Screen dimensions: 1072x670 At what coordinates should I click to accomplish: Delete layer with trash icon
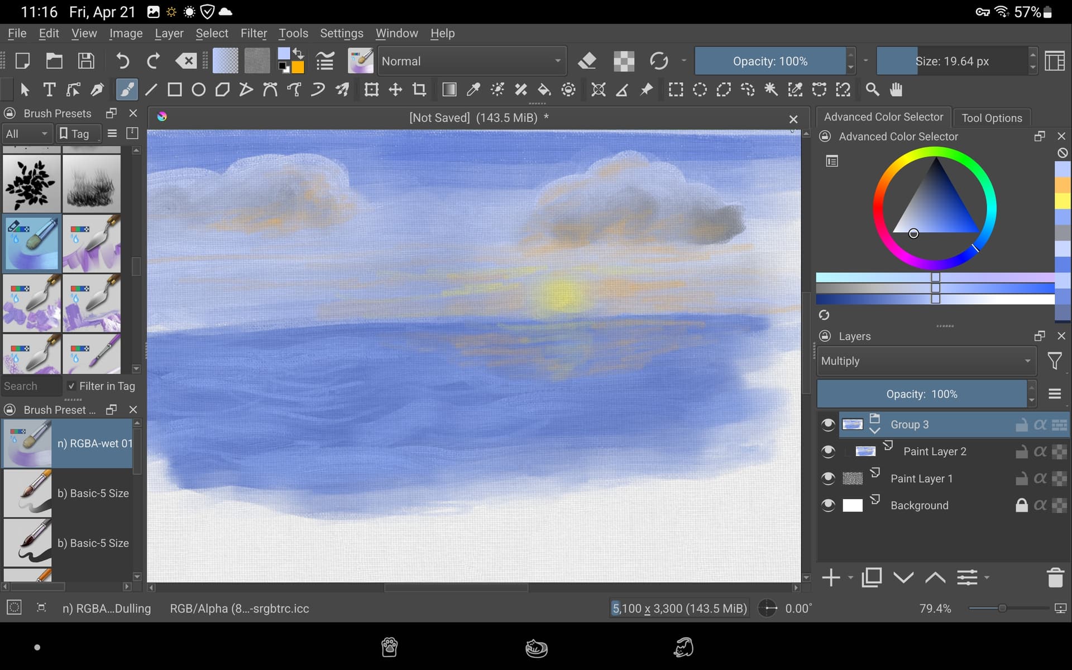(x=1055, y=578)
